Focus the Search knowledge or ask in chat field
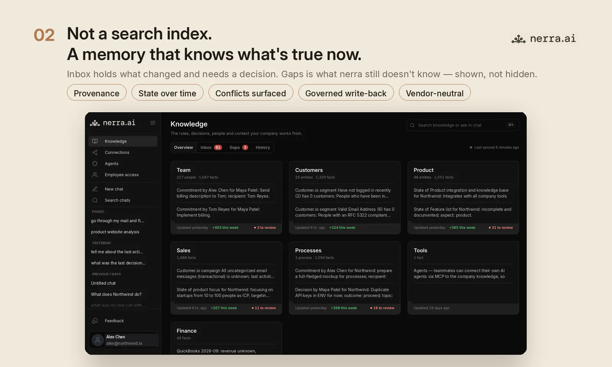 462,125
